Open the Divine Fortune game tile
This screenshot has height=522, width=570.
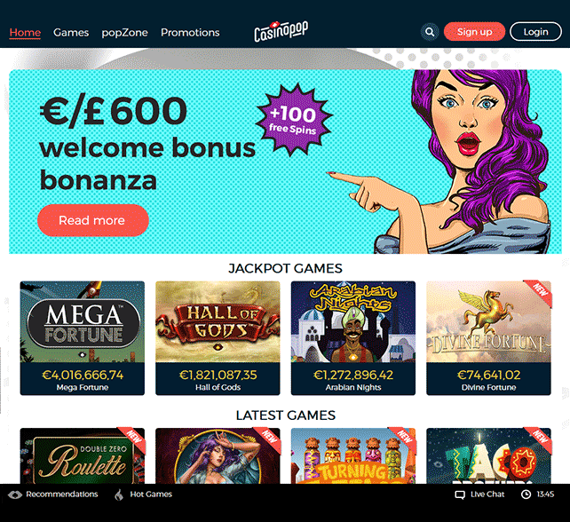(x=488, y=337)
